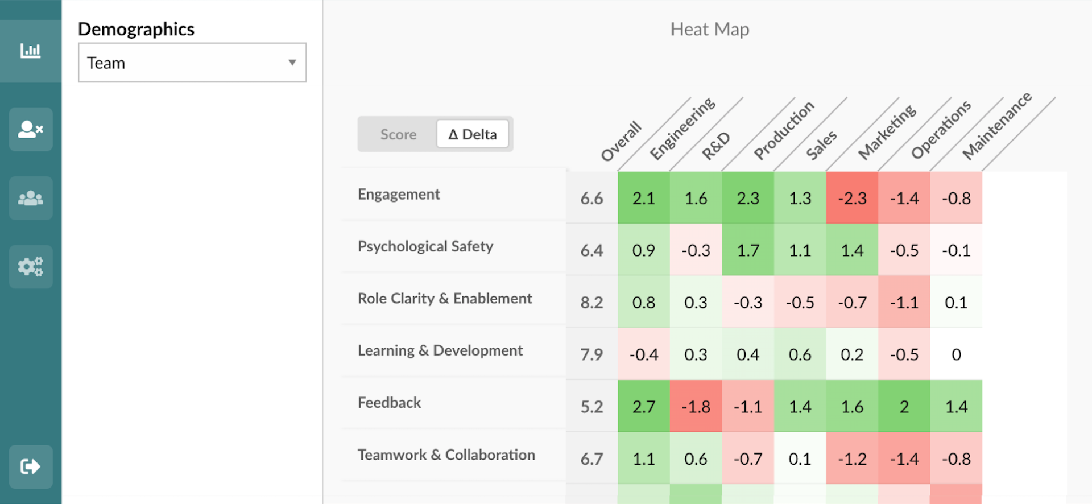Image resolution: width=1092 pixels, height=504 pixels.
Task: Click the Feedback row label
Action: pyautogui.click(x=389, y=403)
